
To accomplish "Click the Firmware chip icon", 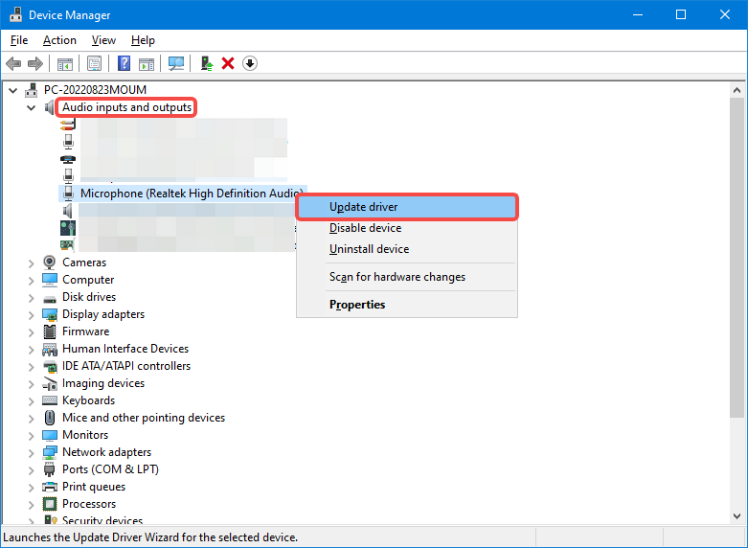I will click(x=50, y=331).
